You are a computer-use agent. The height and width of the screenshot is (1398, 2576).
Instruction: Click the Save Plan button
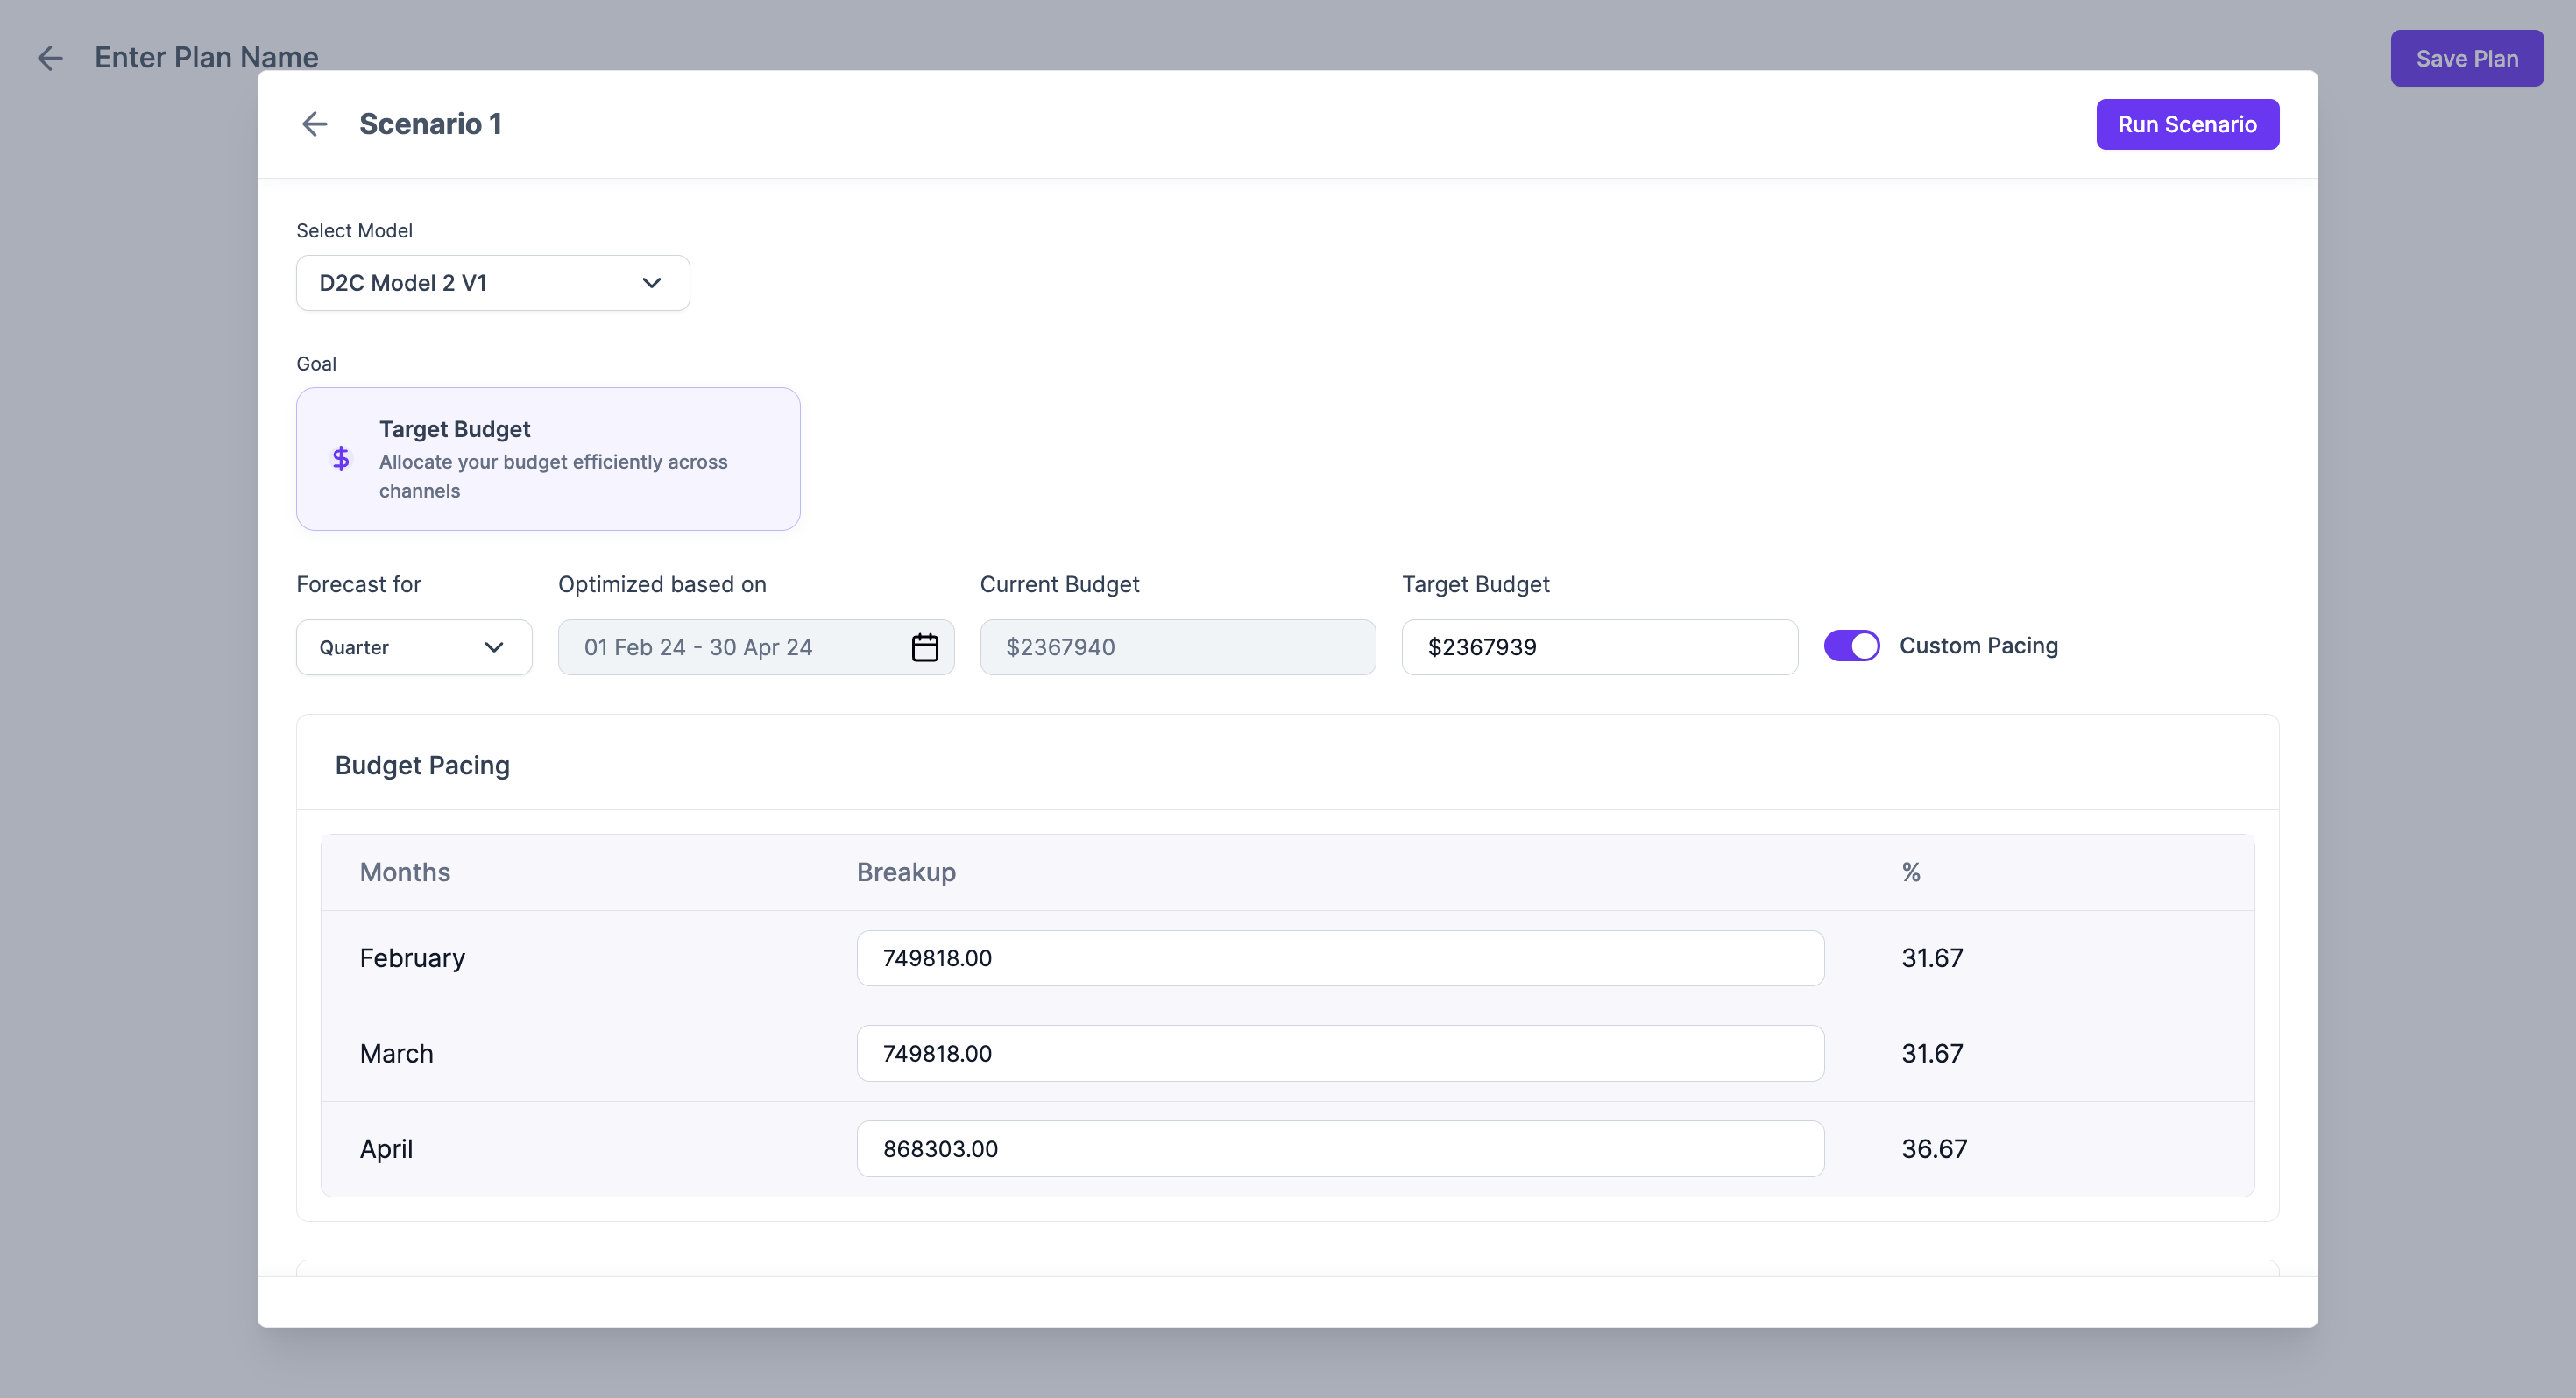point(2466,58)
